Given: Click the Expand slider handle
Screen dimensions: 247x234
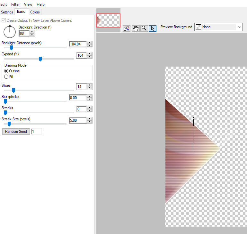Looking at the screenshot, I should point(40,59).
